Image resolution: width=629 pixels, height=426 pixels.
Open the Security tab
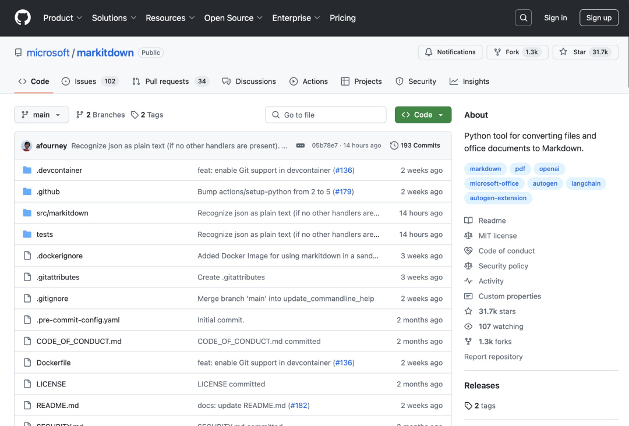[416, 81]
